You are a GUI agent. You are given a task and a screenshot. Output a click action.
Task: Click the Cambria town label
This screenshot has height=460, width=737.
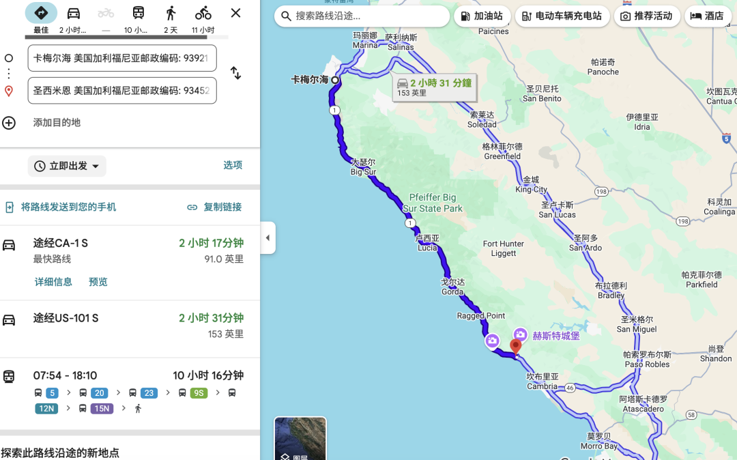pyautogui.click(x=542, y=382)
